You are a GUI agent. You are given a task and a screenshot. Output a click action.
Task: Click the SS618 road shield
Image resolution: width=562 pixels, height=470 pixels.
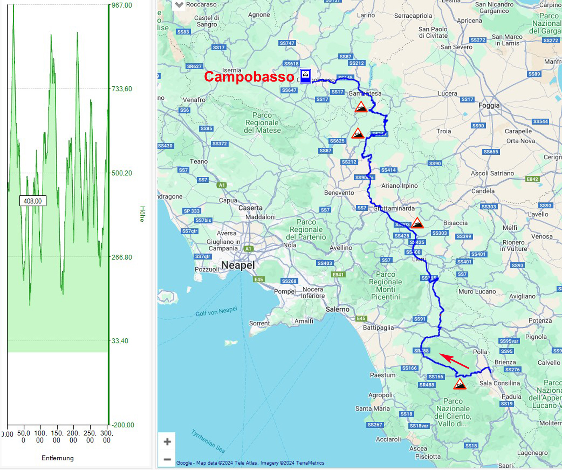pos(291,63)
